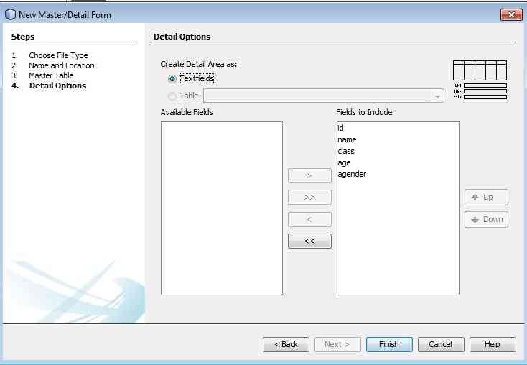
Task: Complete the wizard with Finish button
Action: click(x=389, y=344)
